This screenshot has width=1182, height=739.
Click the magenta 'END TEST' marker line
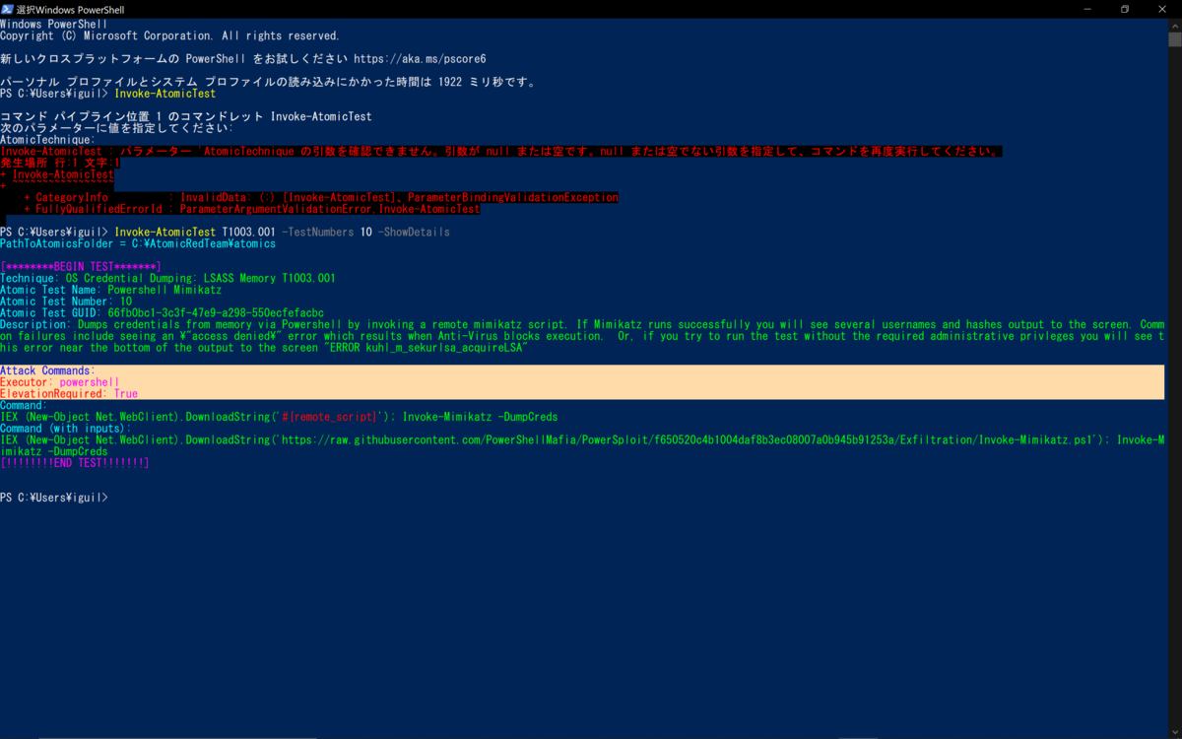[x=75, y=463]
